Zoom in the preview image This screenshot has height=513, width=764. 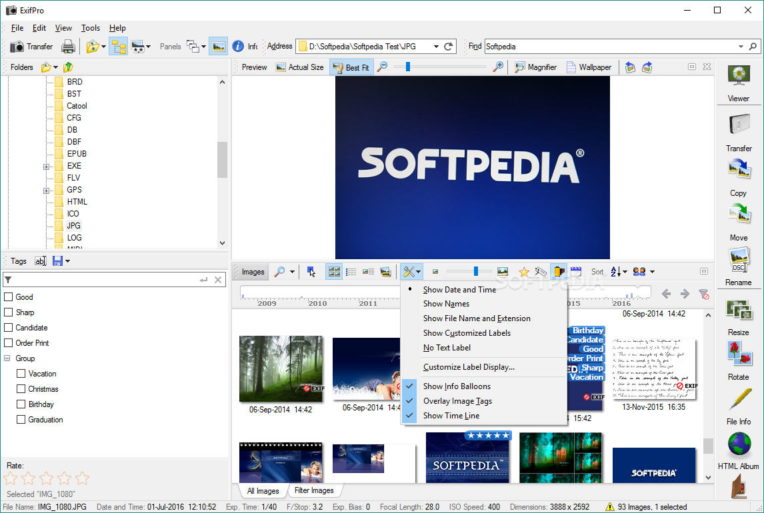pyautogui.click(x=498, y=67)
